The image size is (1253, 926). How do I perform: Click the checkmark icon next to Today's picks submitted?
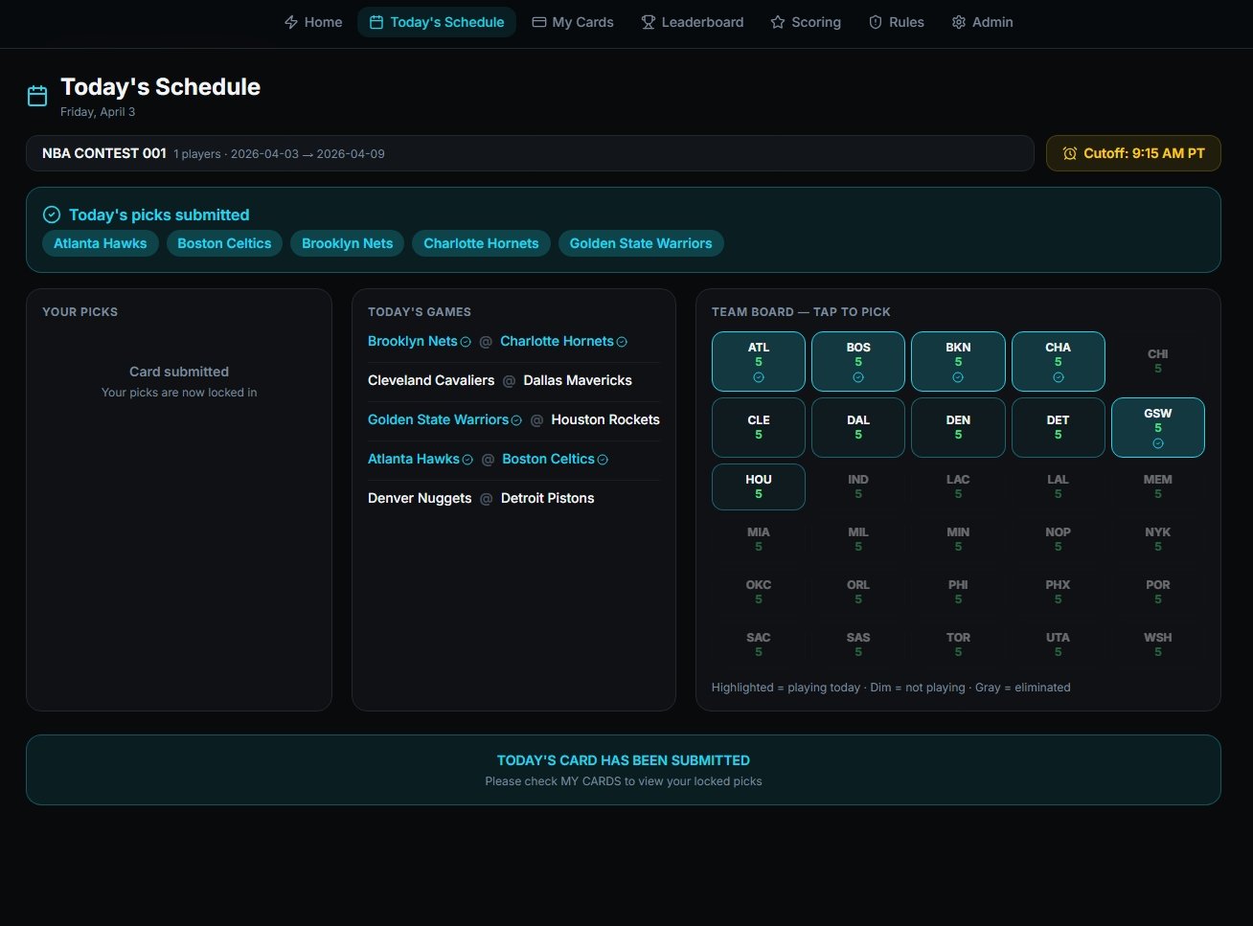click(52, 215)
